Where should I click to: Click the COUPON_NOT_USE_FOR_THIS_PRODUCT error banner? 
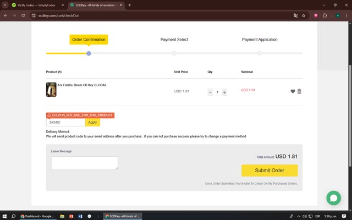click(x=80, y=115)
